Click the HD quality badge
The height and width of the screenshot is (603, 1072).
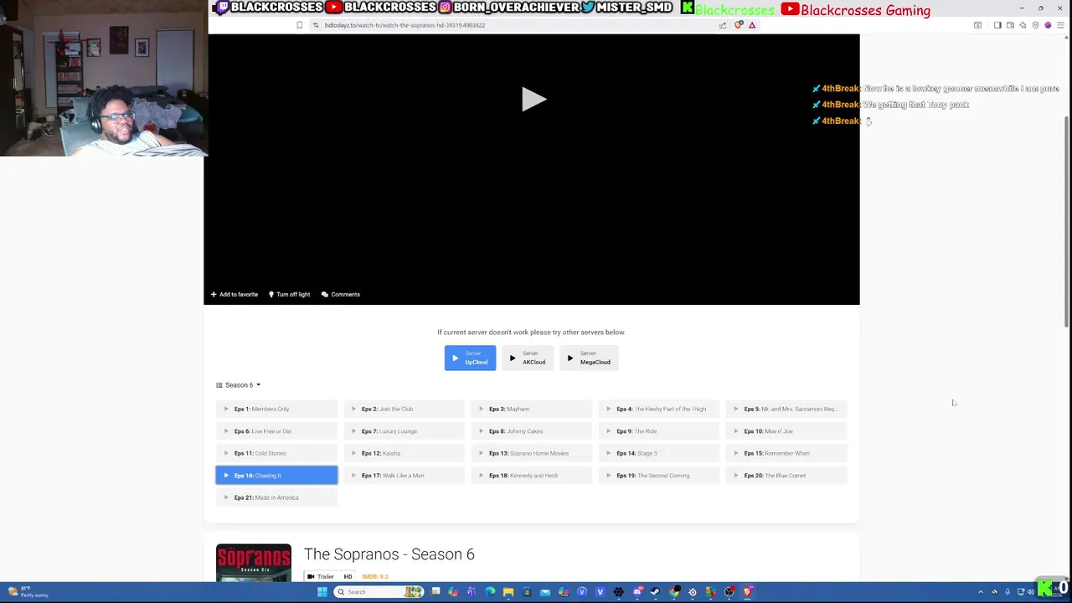pyautogui.click(x=348, y=576)
